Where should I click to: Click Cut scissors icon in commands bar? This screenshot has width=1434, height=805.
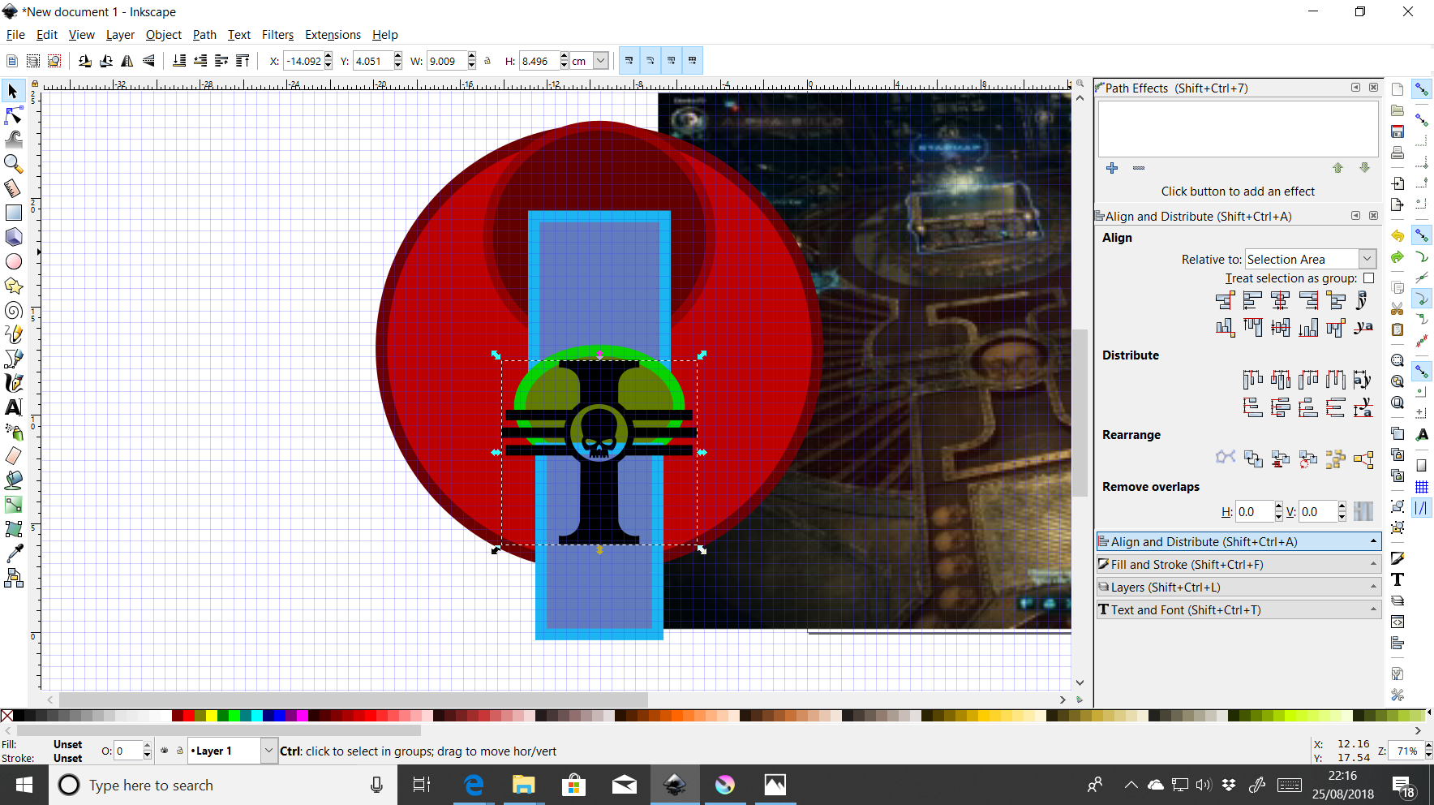coord(1398,308)
